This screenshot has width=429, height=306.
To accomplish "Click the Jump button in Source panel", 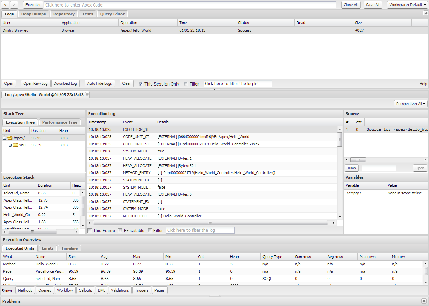I will click(352, 168).
